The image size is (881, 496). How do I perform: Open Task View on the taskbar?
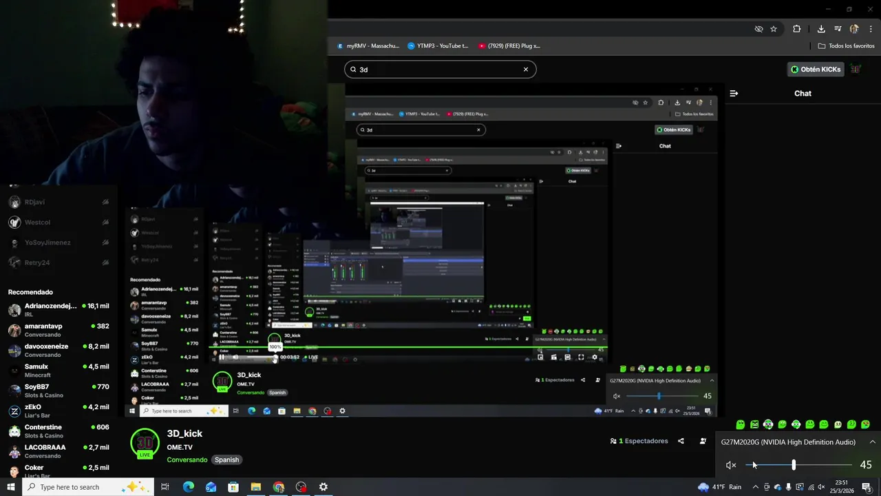(165, 487)
